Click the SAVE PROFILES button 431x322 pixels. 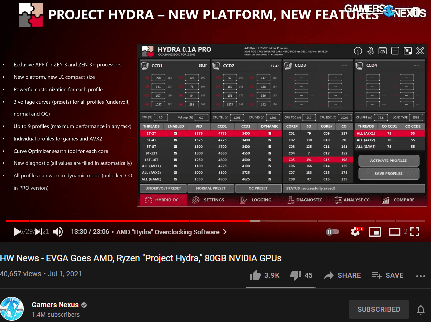[x=389, y=174]
